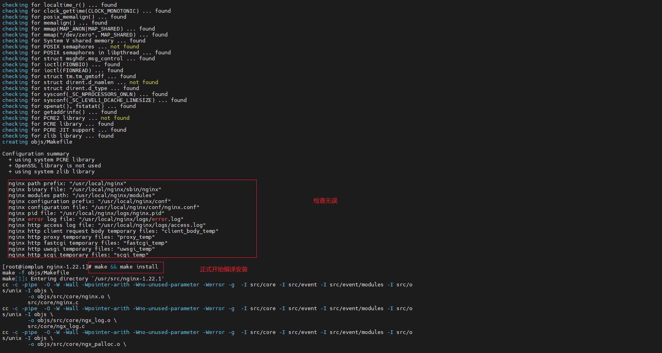Image resolution: width=662 pixels, height=353 pixels.
Task: Click the "http access log file" line
Action: [107, 225]
